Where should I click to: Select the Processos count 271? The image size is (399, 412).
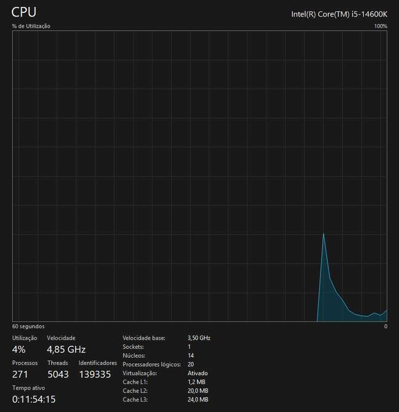tap(20, 374)
